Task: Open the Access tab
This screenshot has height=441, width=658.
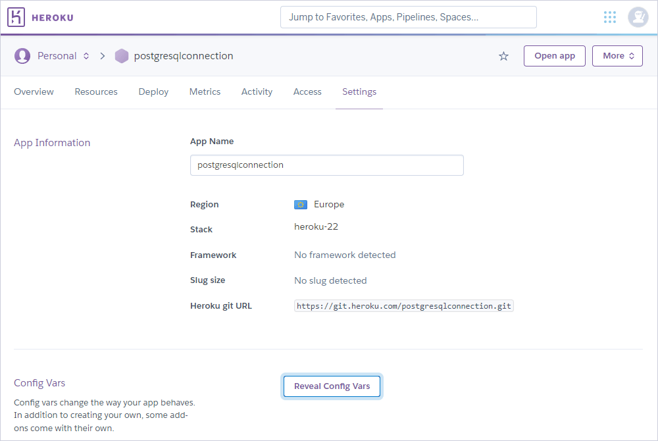Action: [307, 91]
